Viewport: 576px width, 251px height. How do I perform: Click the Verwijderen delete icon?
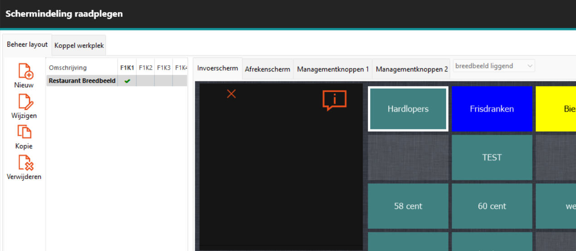coord(25,163)
